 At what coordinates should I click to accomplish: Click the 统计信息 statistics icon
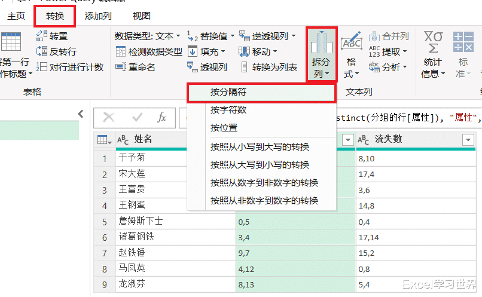click(x=434, y=42)
